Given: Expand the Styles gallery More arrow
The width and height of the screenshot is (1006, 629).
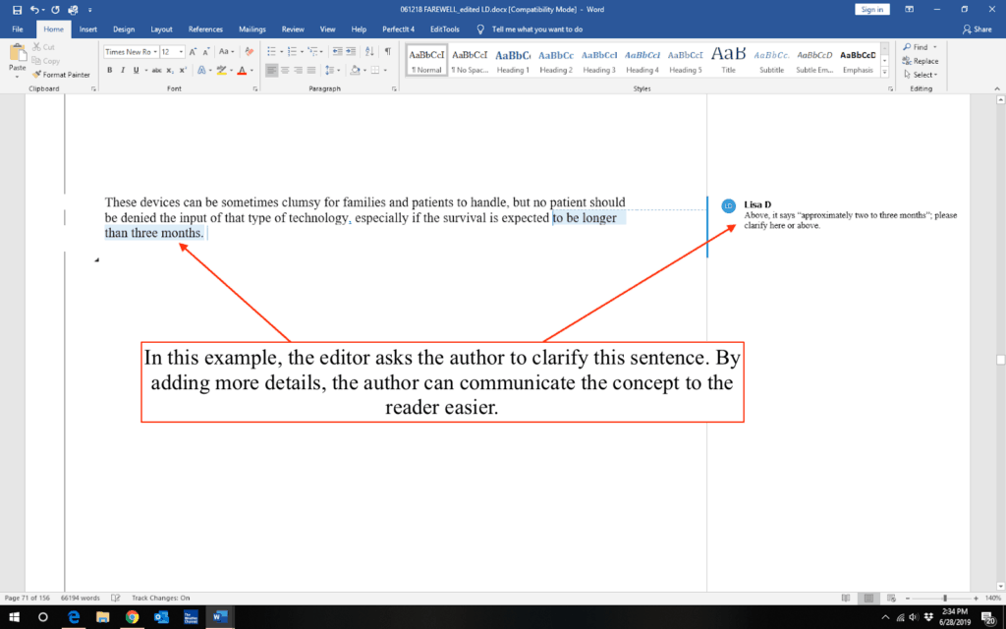Looking at the screenshot, I should coord(885,72).
